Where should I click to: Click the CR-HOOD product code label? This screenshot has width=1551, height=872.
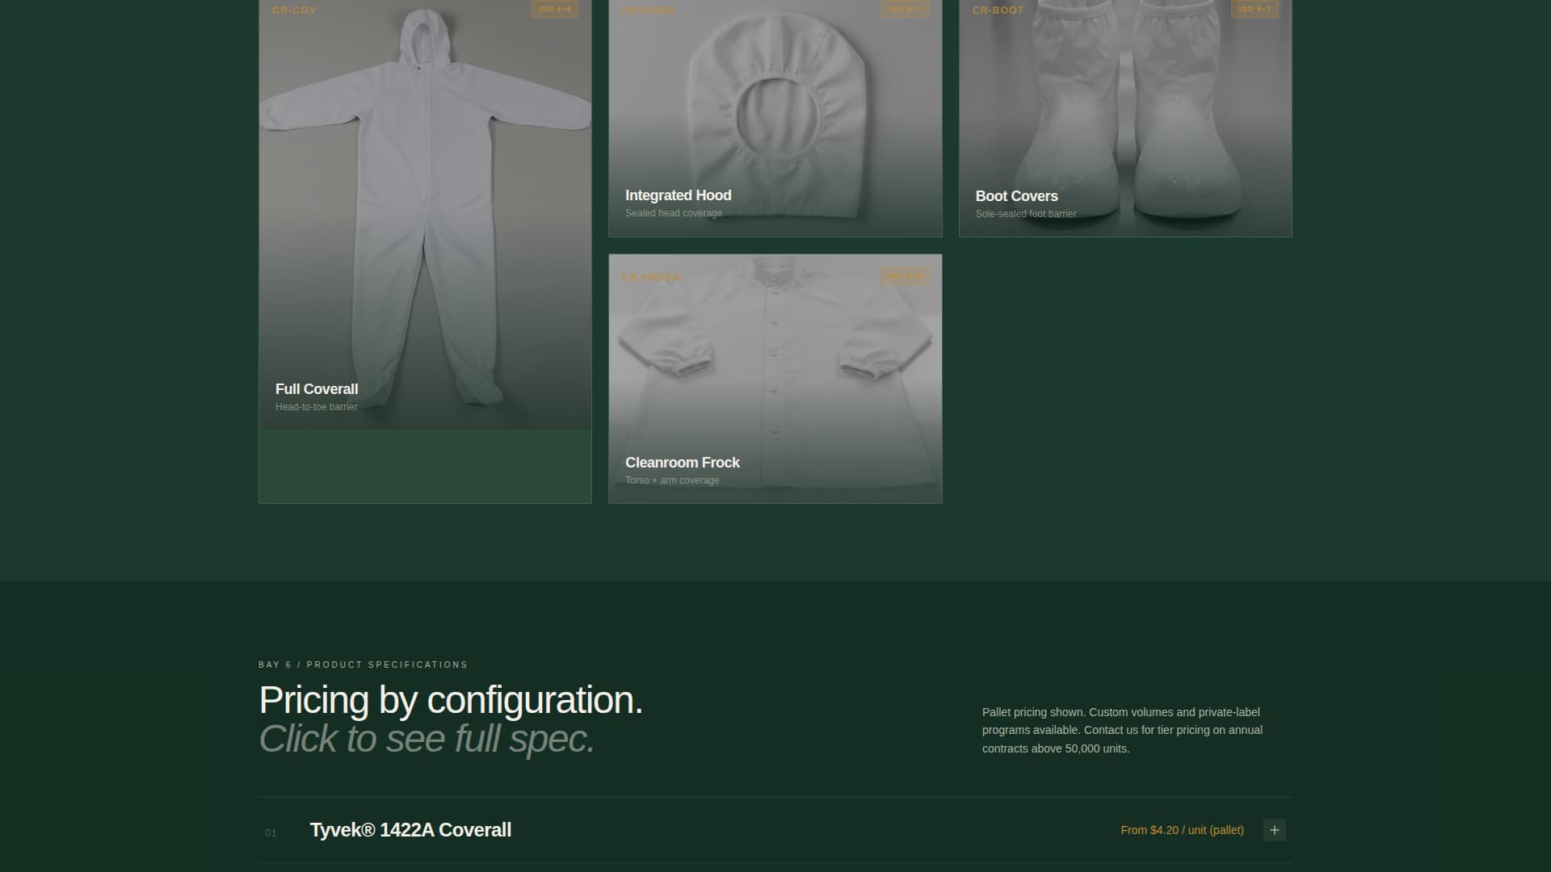point(649,10)
